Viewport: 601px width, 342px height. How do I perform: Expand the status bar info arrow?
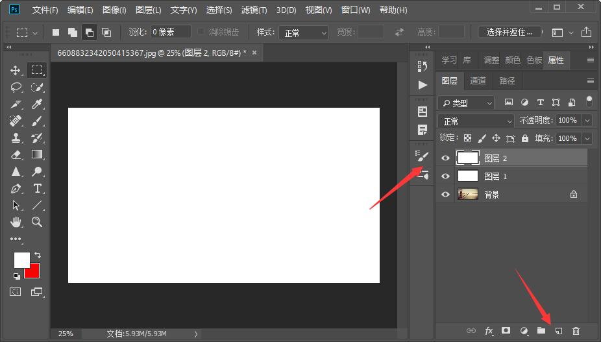coord(196,334)
